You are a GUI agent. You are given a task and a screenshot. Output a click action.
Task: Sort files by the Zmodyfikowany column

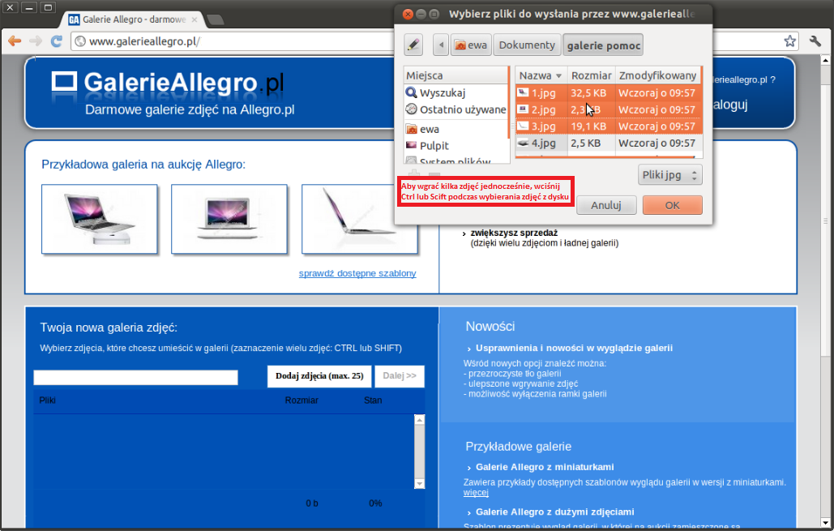658,75
